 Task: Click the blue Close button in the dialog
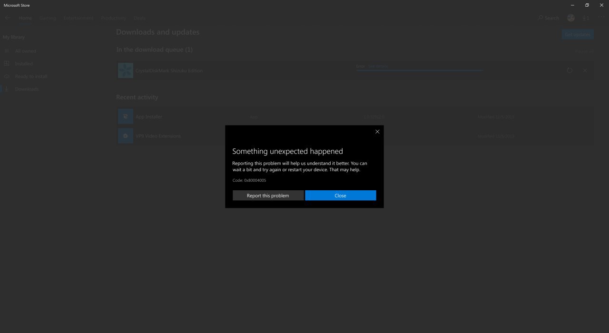[340, 196]
